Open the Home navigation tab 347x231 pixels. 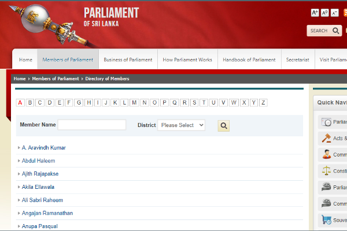(x=25, y=59)
